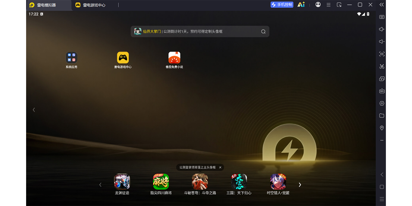
Task: Click the 仙界大掌门 avatar in search bar
Action: 138,31
